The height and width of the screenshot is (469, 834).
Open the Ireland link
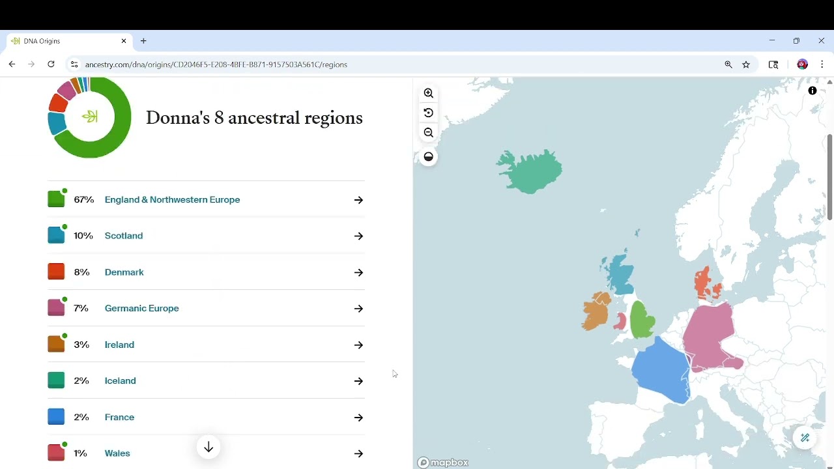119,345
